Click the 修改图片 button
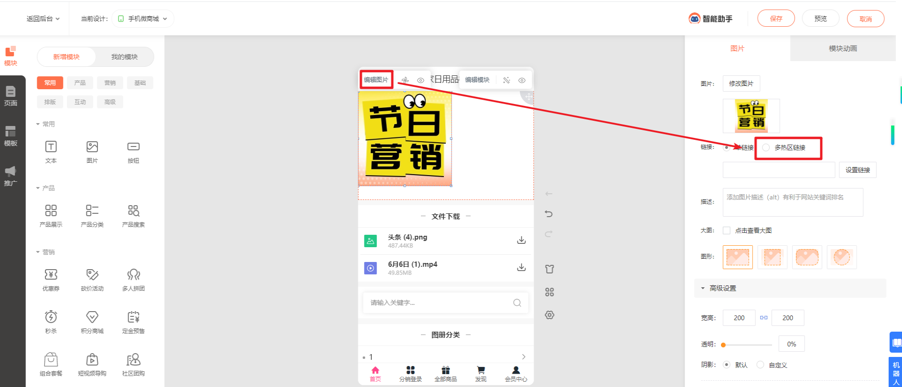Image resolution: width=902 pixels, height=387 pixels. [x=741, y=84]
